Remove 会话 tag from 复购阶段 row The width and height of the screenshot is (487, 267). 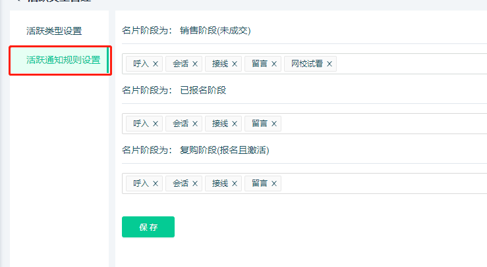[195, 183]
